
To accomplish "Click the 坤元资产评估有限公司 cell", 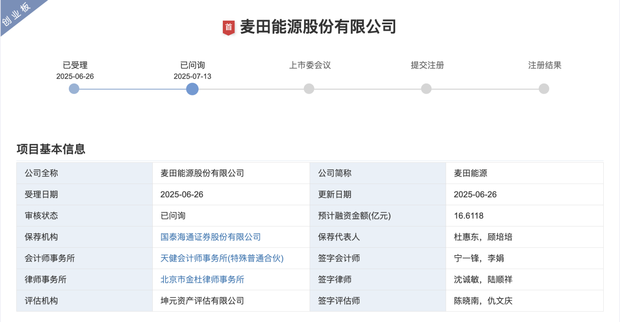I will click(x=202, y=301).
